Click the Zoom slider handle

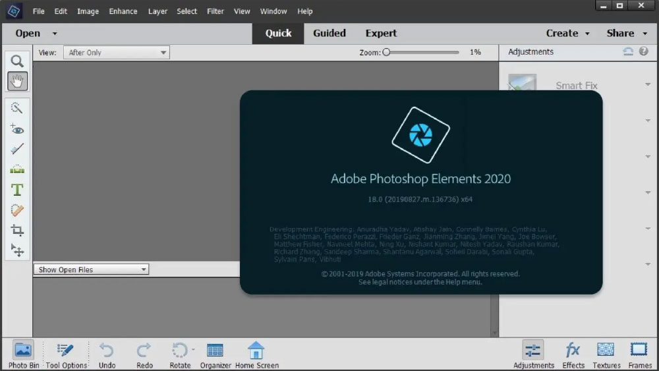(387, 52)
